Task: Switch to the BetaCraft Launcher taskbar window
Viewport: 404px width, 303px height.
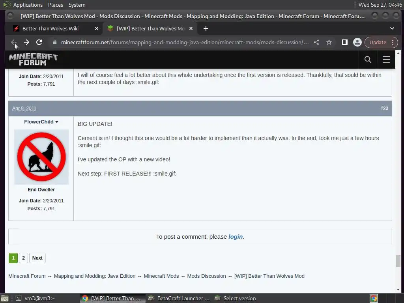Action: point(179,298)
